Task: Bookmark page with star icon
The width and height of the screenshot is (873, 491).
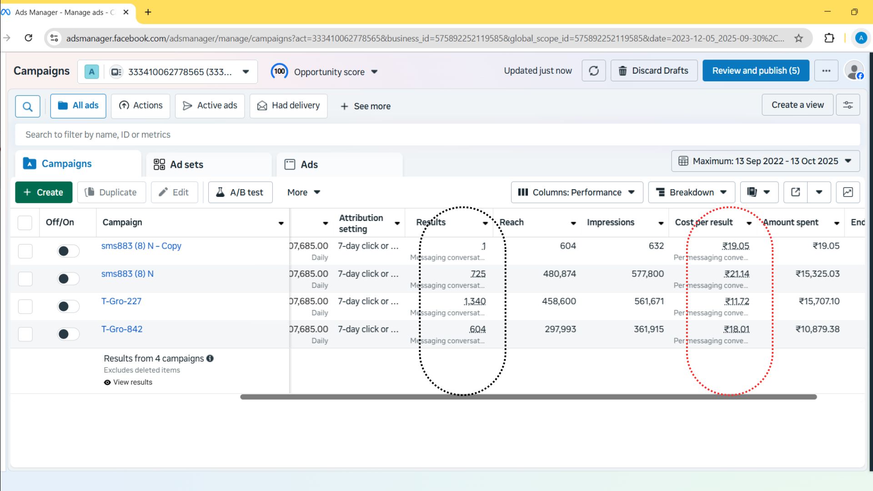Action: coord(798,38)
